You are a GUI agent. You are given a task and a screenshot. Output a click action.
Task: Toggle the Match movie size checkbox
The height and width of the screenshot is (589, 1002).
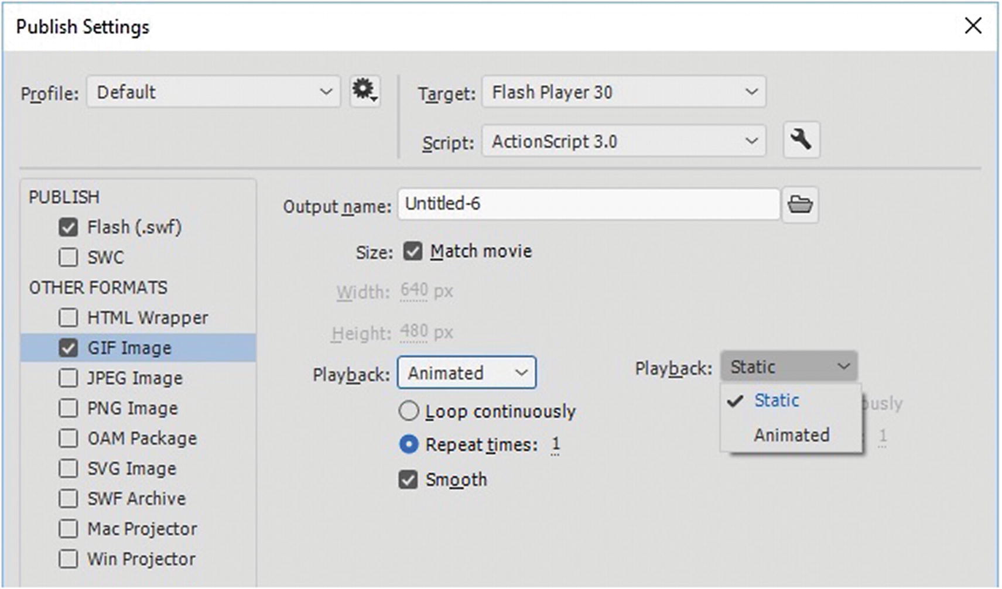(x=412, y=252)
